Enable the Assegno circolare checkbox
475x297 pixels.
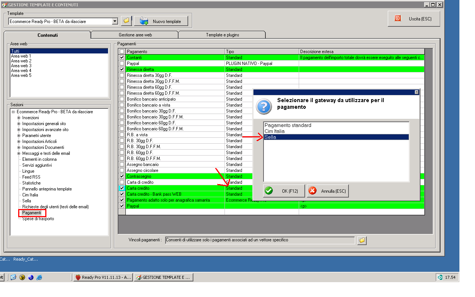point(122,170)
